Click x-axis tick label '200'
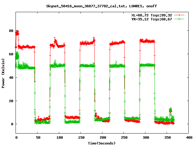This screenshot has width=195, height=146. [x=103, y=137]
